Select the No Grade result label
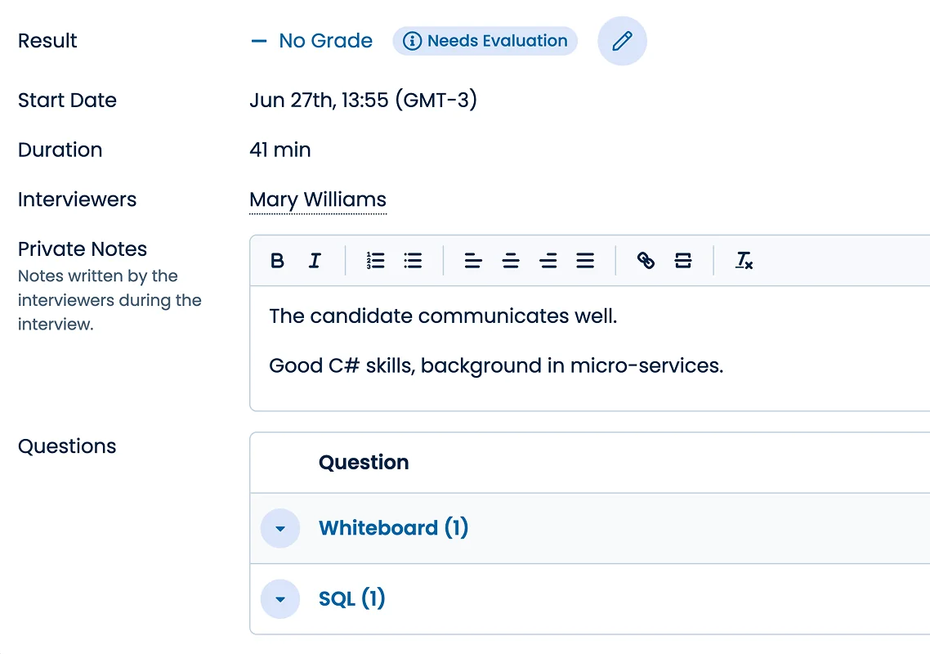This screenshot has width=930, height=654. coord(325,40)
